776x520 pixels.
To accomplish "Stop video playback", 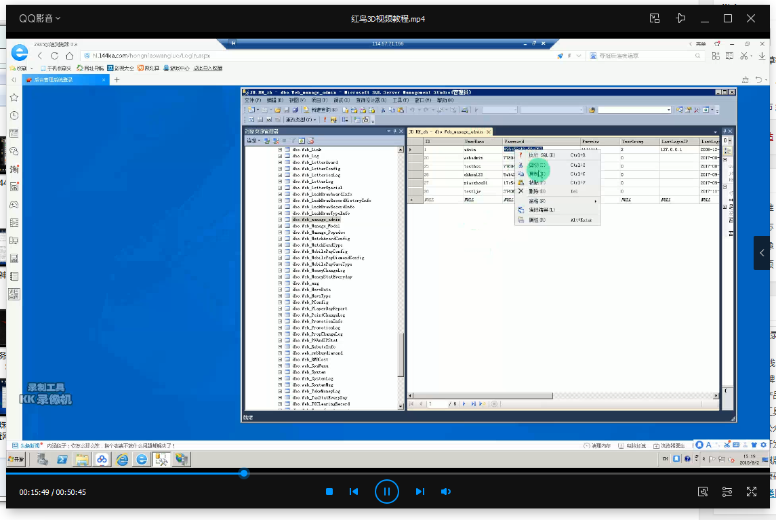I will click(329, 492).
